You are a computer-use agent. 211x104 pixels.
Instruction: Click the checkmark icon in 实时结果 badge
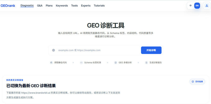tap(193, 81)
